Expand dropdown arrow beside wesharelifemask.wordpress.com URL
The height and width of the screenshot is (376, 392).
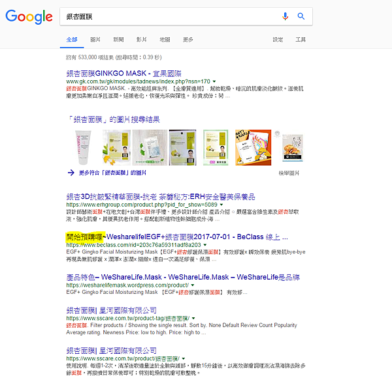tap(193, 285)
